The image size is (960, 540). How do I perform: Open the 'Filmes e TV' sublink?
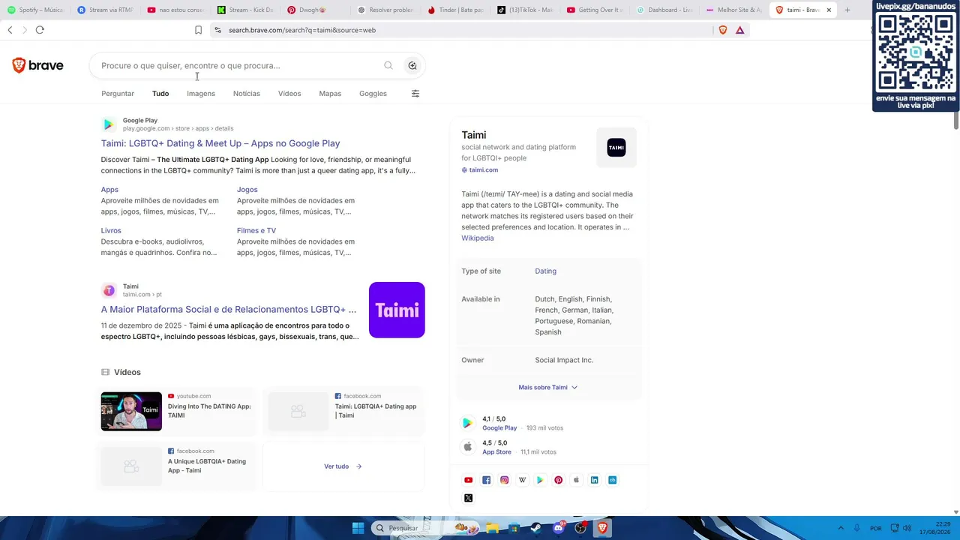[256, 231]
